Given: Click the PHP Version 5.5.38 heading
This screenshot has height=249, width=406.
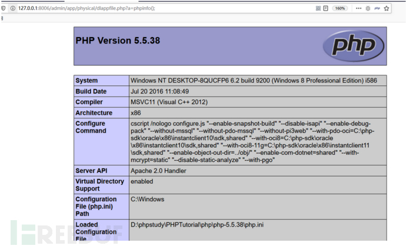Looking at the screenshot, I should pos(118,41).
